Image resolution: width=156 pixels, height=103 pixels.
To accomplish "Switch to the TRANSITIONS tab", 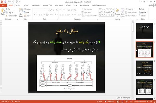I will click(x=36, y=5).
